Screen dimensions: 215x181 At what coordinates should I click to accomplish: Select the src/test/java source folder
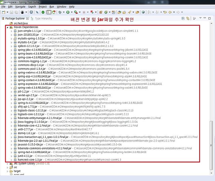(19, 23)
